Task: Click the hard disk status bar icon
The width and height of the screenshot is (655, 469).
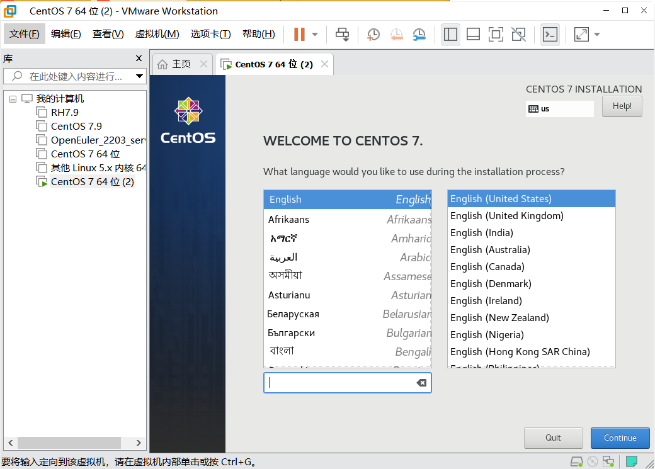Action: point(576,461)
